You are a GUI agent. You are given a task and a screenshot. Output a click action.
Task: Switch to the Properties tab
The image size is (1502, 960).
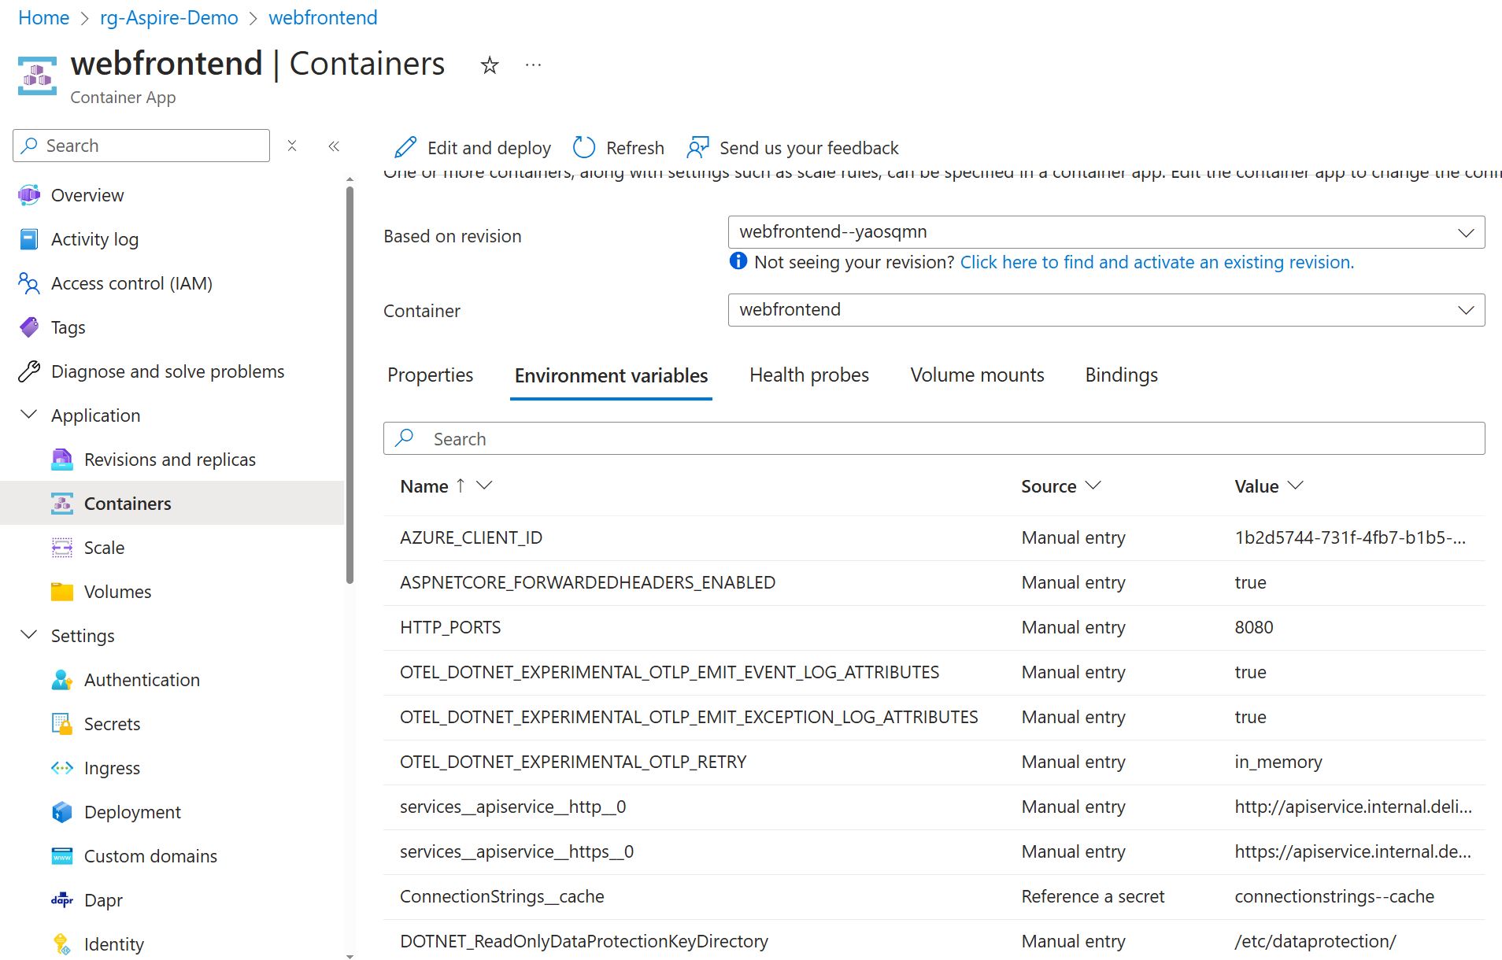tap(430, 375)
